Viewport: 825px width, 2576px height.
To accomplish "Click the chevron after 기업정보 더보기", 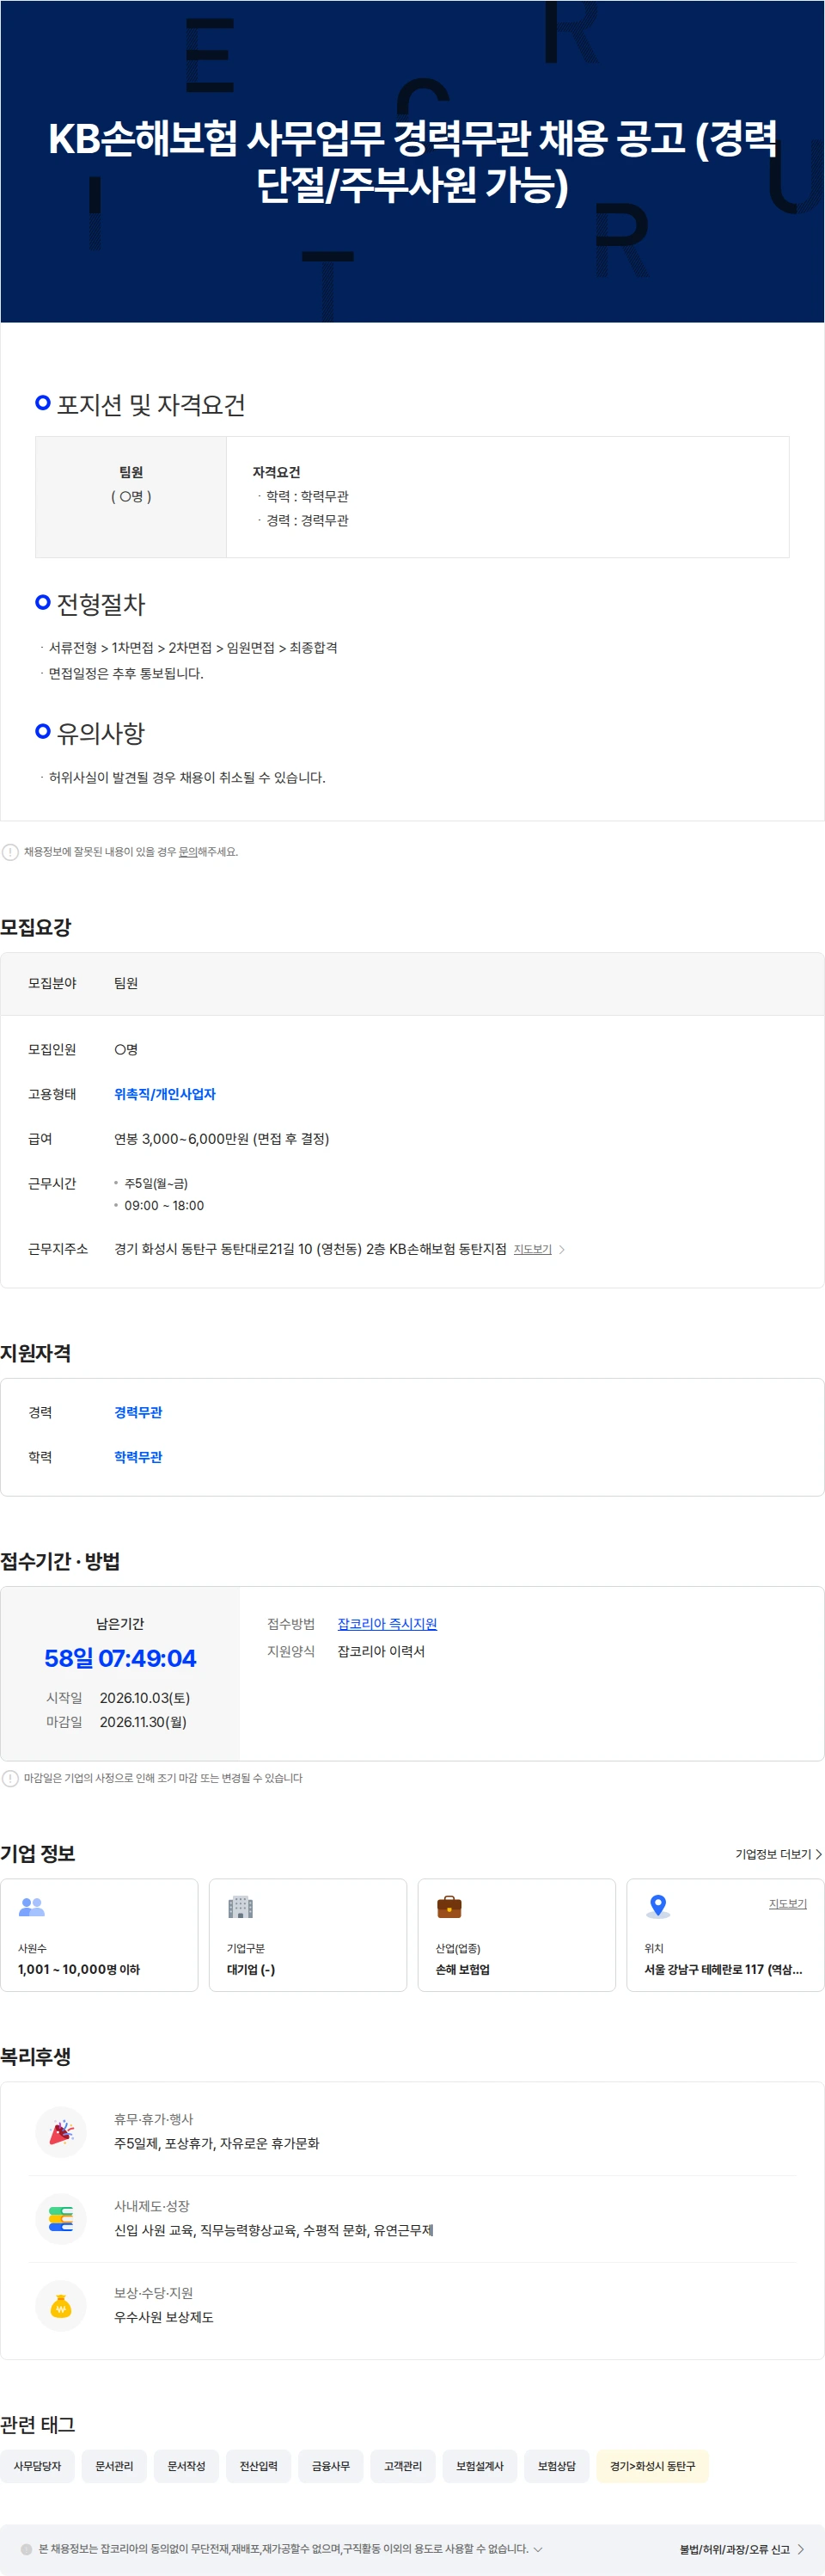I will [x=819, y=1854].
